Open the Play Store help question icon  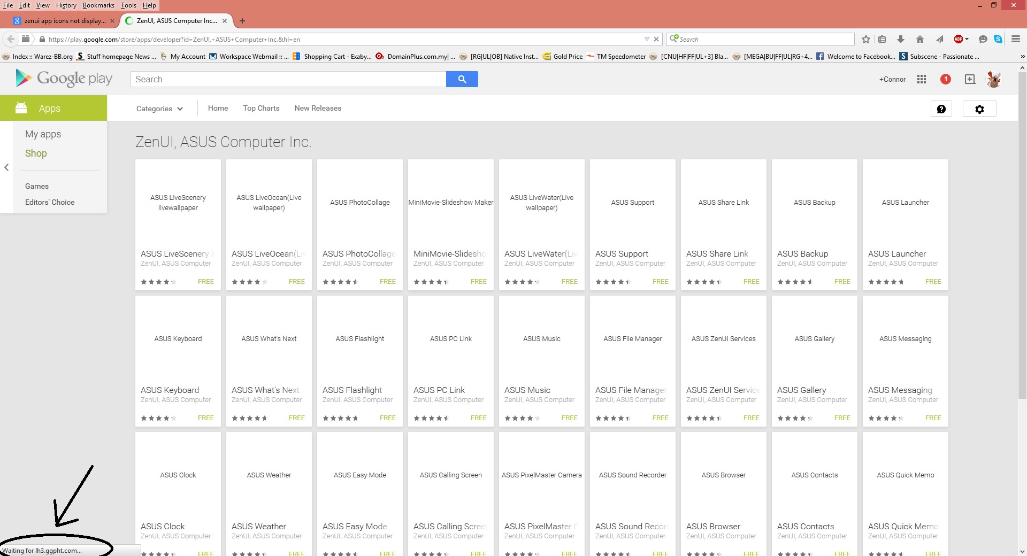coord(941,109)
